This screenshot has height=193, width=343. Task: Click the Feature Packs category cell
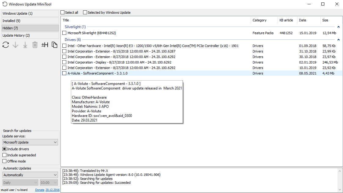coord(263,33)
